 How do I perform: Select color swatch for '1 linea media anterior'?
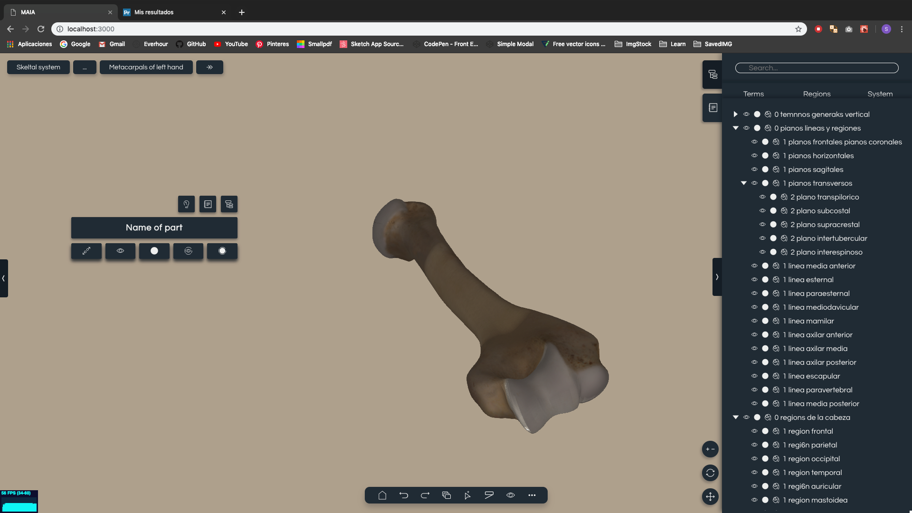765,266
